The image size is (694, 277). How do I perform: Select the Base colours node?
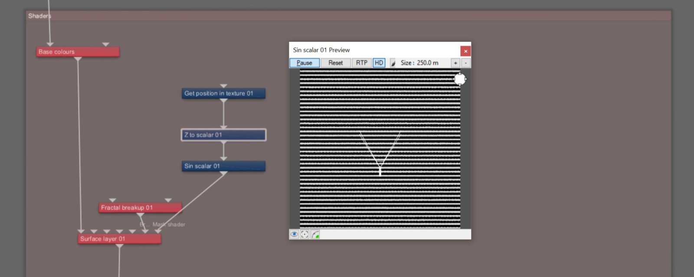click(78, 52)
